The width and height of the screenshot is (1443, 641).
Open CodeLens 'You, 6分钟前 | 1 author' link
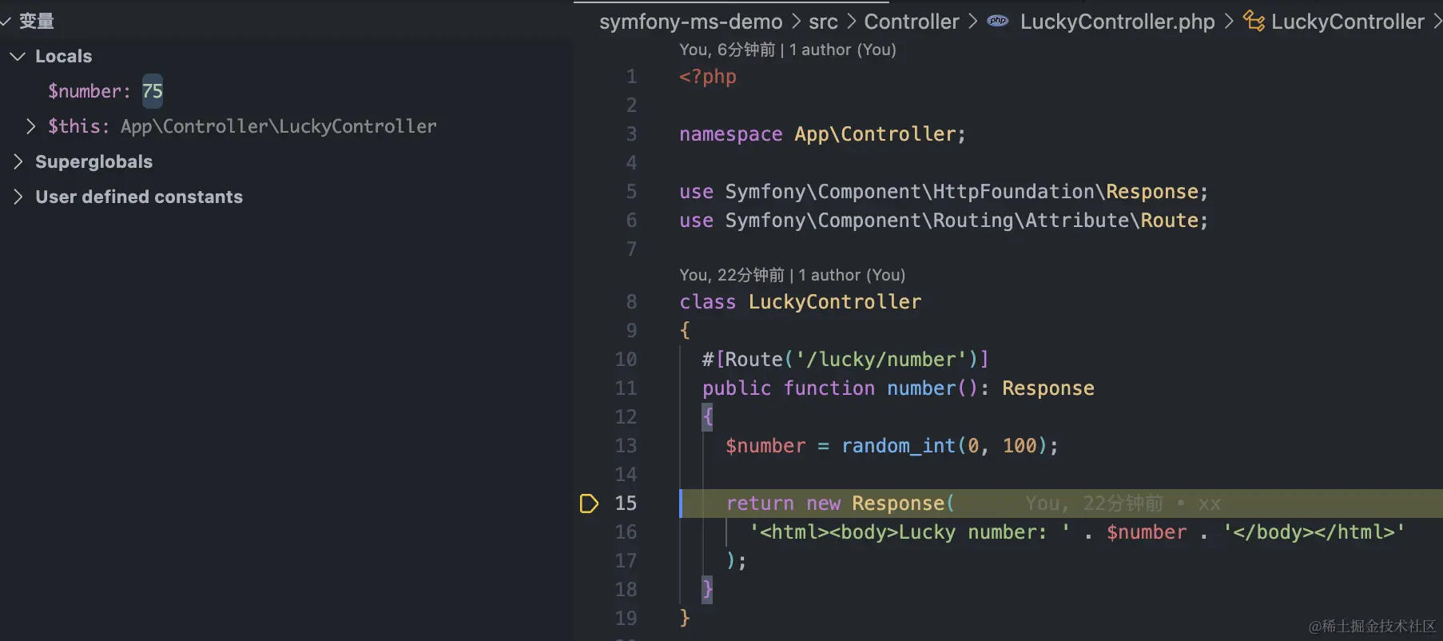[788, 50]
